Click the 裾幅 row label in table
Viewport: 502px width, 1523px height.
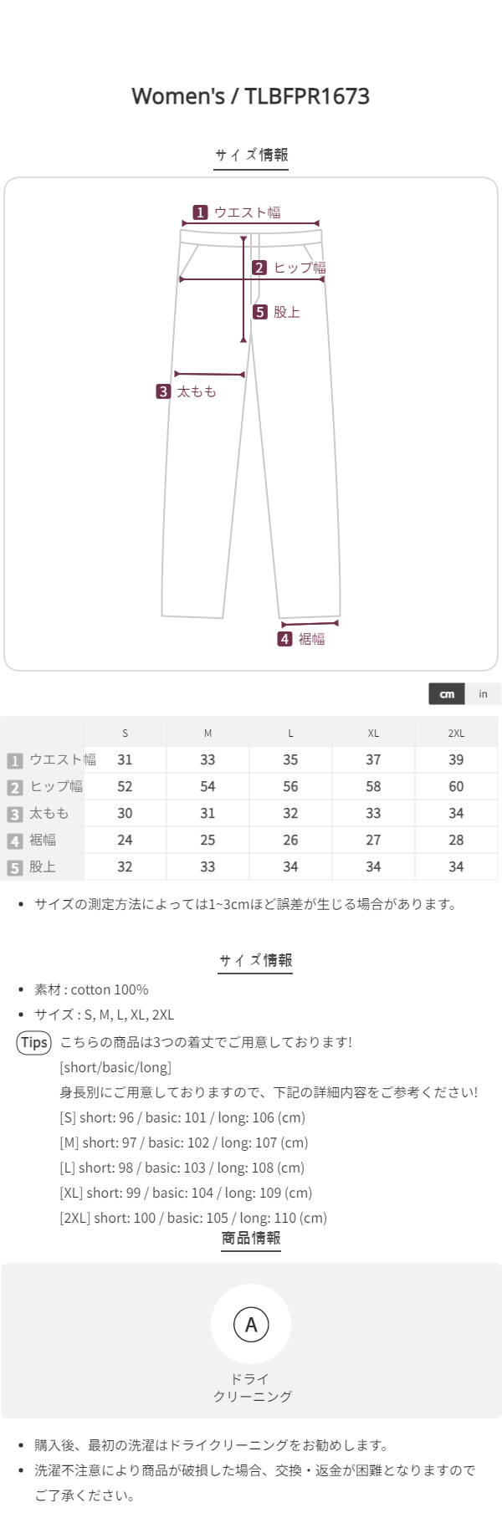coord(43,841)
